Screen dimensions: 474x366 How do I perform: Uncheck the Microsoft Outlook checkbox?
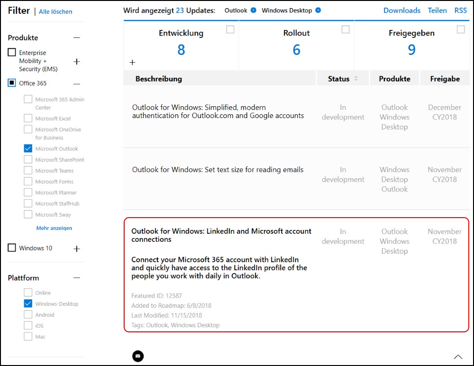tap(28, 148)
